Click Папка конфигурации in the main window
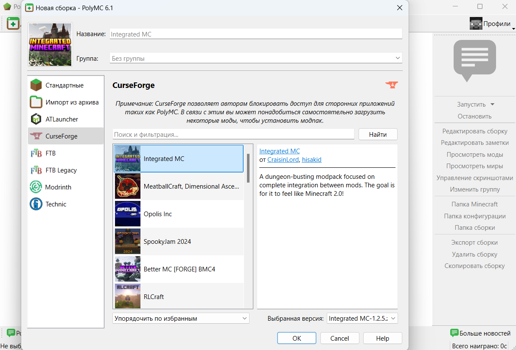Image resolution: width=516 pixels, height=350 pixels. coord(474,216)
